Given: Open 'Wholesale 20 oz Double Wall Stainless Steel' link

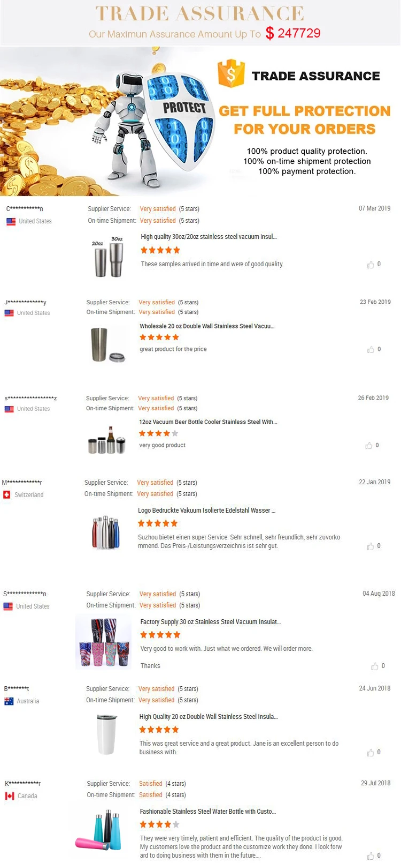Looking at the screenshot, I should [x=207, y=326].
